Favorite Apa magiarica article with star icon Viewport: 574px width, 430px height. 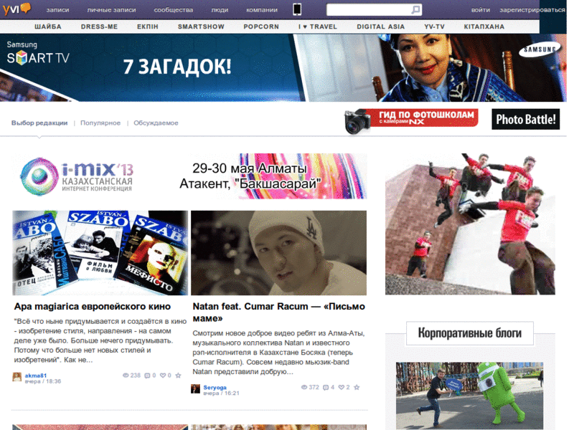(178, 375)
